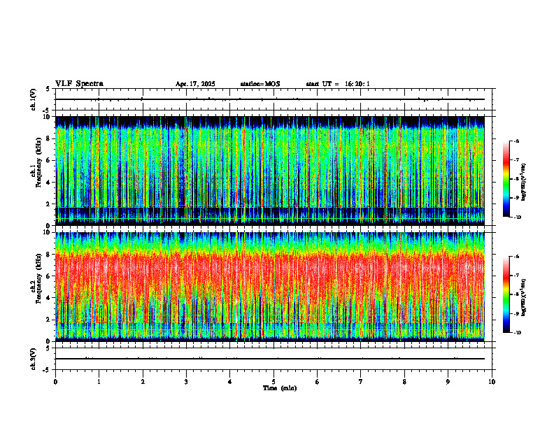
Task: Click the "2" kHz tick of ch.2 frequency axis
Action: pyautogui.click(x=49, y=320)
